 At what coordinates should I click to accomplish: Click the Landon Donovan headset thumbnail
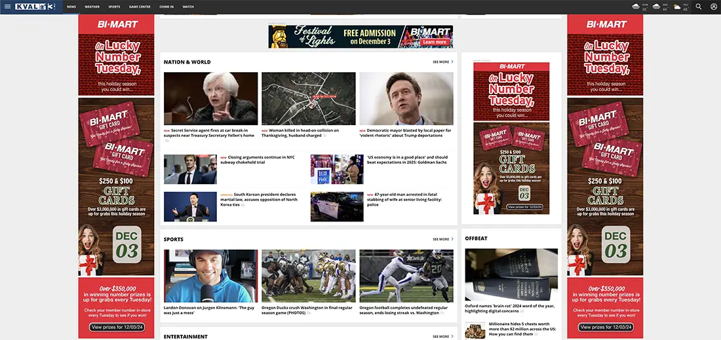click(210, 276)
